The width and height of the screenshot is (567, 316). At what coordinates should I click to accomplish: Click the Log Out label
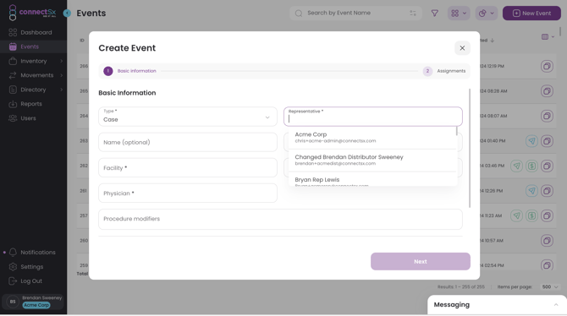coord(31,281)
